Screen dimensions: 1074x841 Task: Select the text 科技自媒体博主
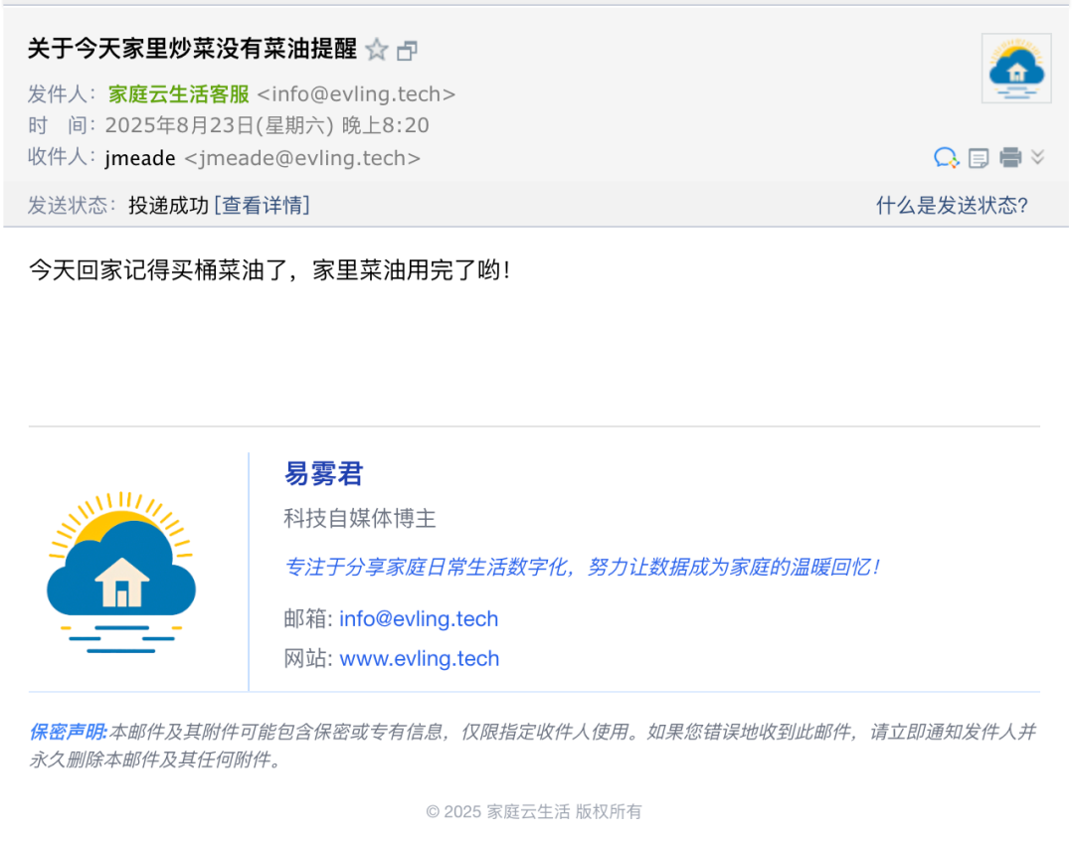coord(360,519)
